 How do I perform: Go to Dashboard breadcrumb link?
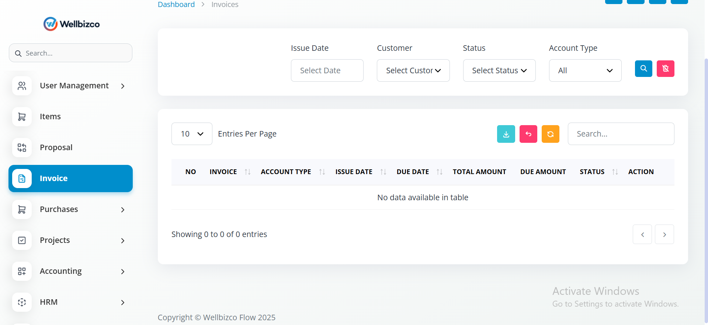pos(176,4)
